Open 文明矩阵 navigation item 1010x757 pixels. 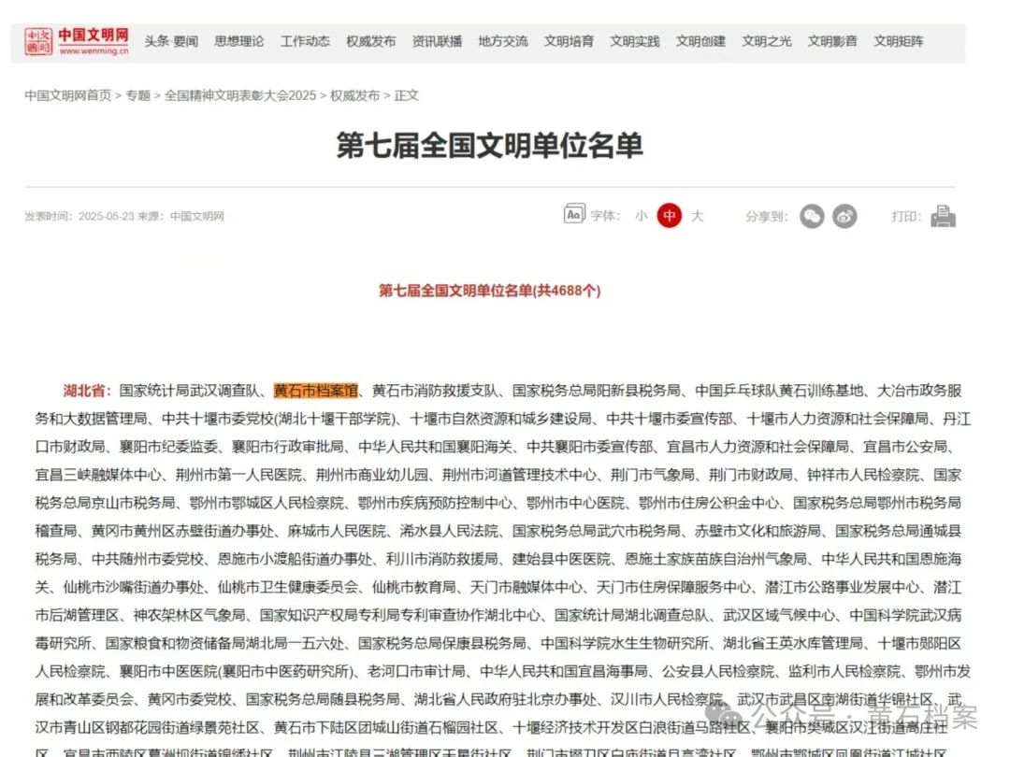[899, 42]
